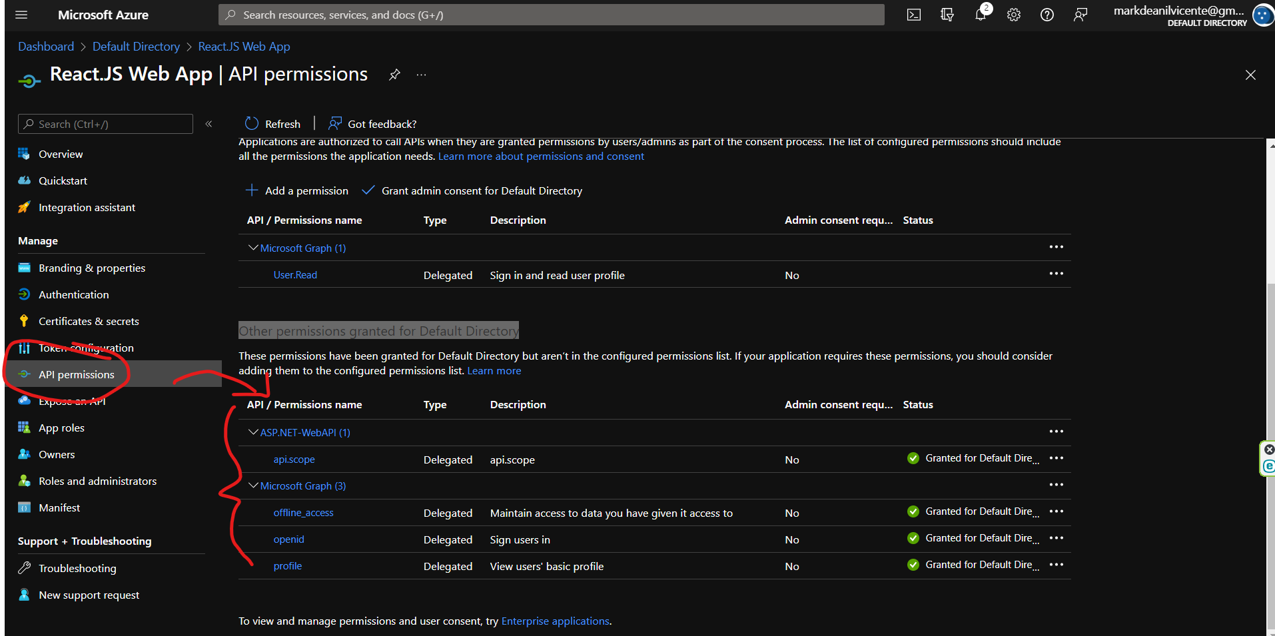1275x636 pixels.
Task: Click the Default Directory breadcrumb
Action: click(x=136, y=47)
